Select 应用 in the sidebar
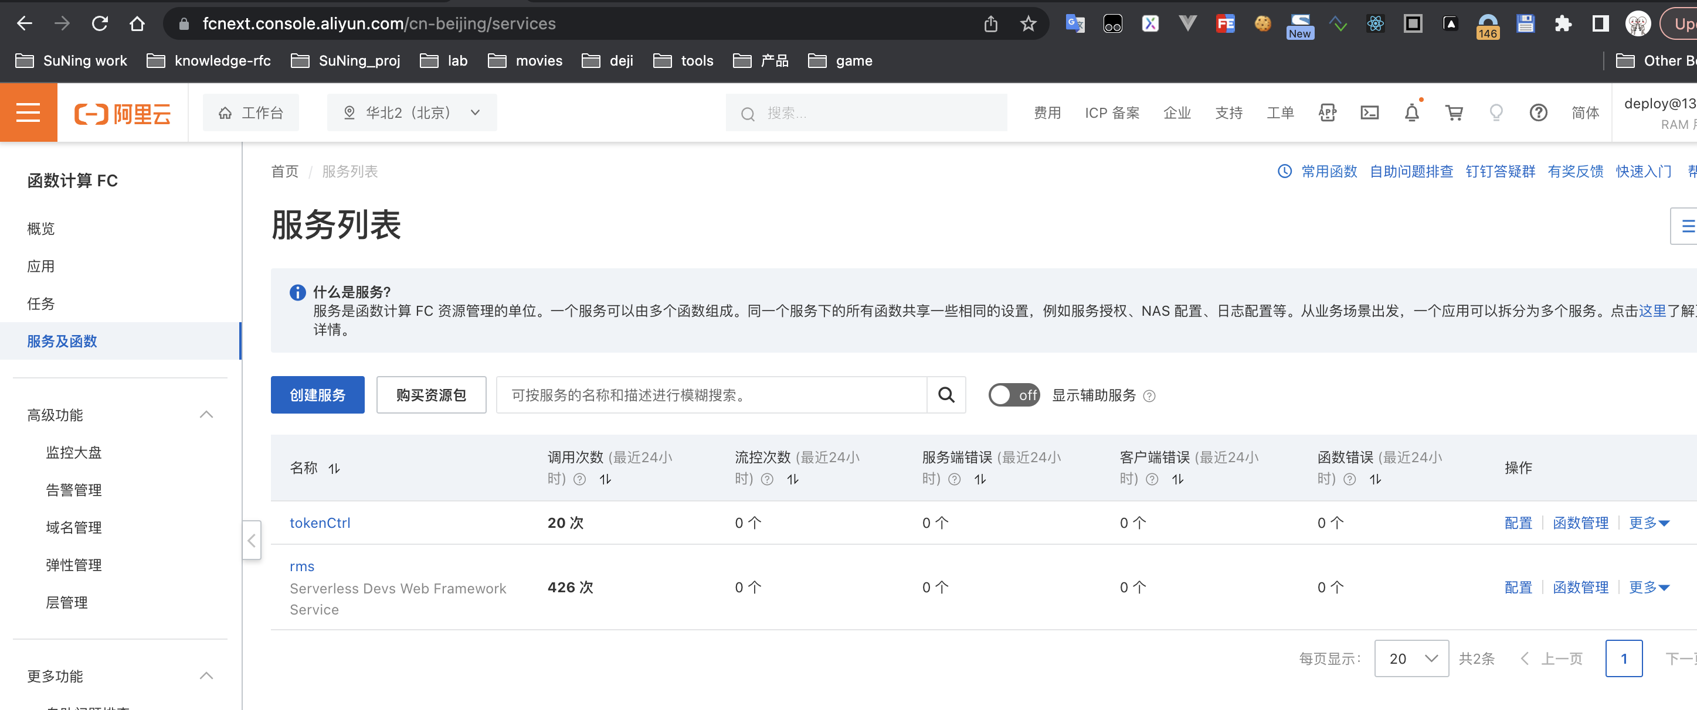This screenshot has width=1697, height=710. pyautogui.click(x=41, y=267)
